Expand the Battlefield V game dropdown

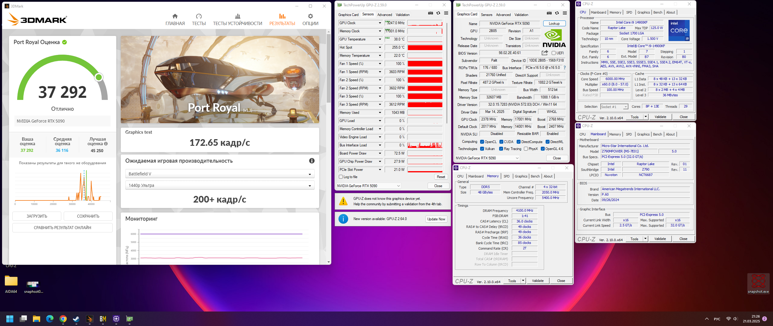tap(220, 174)
